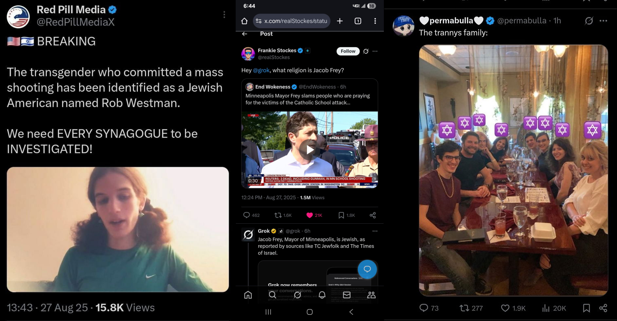Open messages envelope tab
The width and height of the screenshot is (617, 321).
pos(346,295)
